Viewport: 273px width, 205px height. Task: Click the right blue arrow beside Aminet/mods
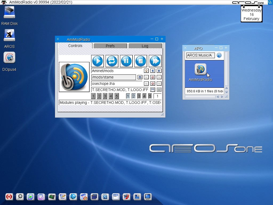(x=159, y=71)
